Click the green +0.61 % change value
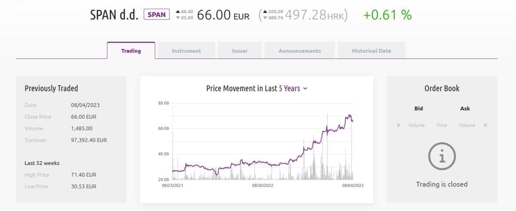 click(387, 15)
